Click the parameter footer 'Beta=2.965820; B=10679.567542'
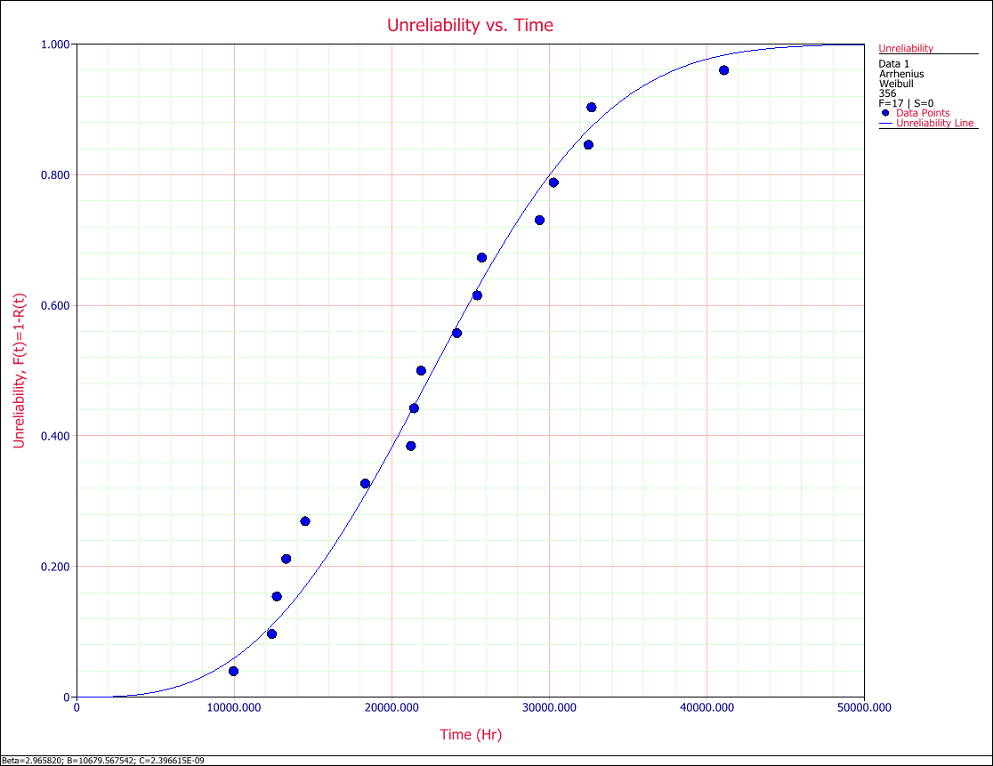This screenshot has width=993, height=766. pyautogui.click(x=69, y=761)
